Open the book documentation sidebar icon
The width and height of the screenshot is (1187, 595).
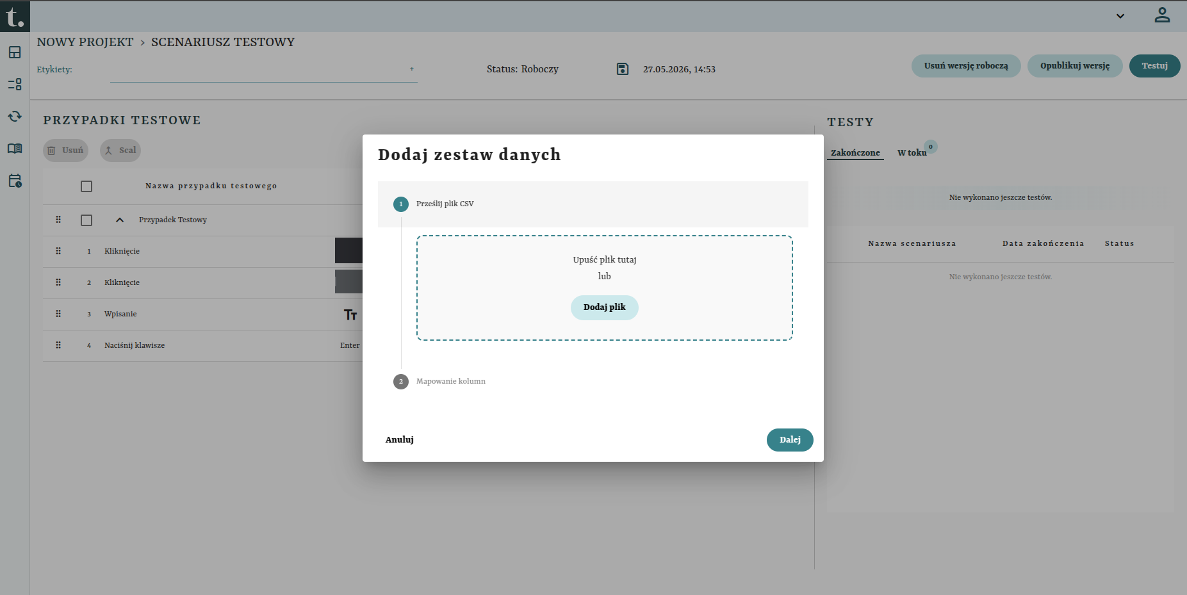15,149
